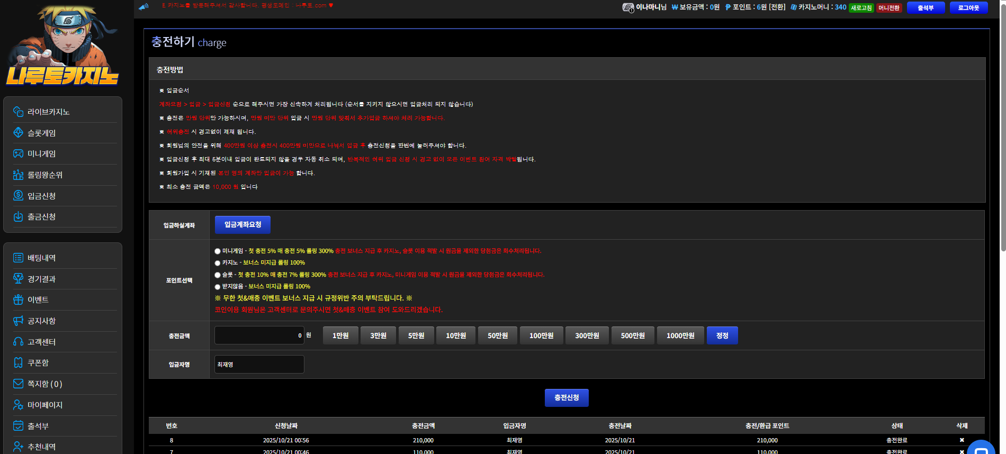Viewport: 1006px width, 454px height.
Task: Click the 미니게임 gamepad icon
Action: (x=18, y=153)
